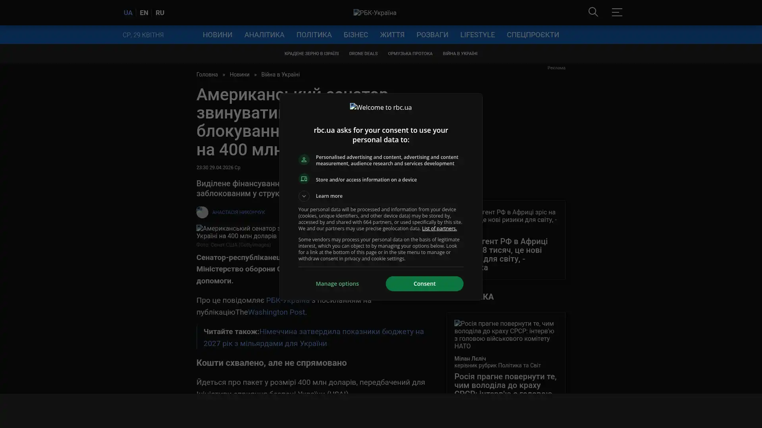Screen dimensions: 762x428
Task: Open the Washington Post link
Action: pos(276,312)
